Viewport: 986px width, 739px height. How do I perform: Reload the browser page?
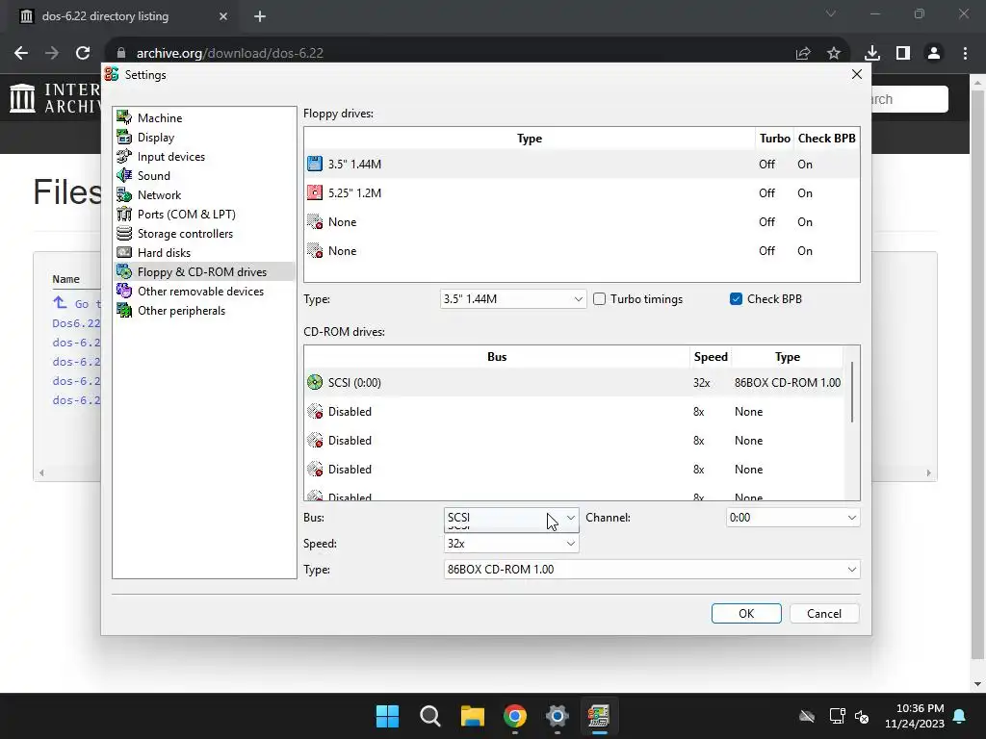click(83, 53)
